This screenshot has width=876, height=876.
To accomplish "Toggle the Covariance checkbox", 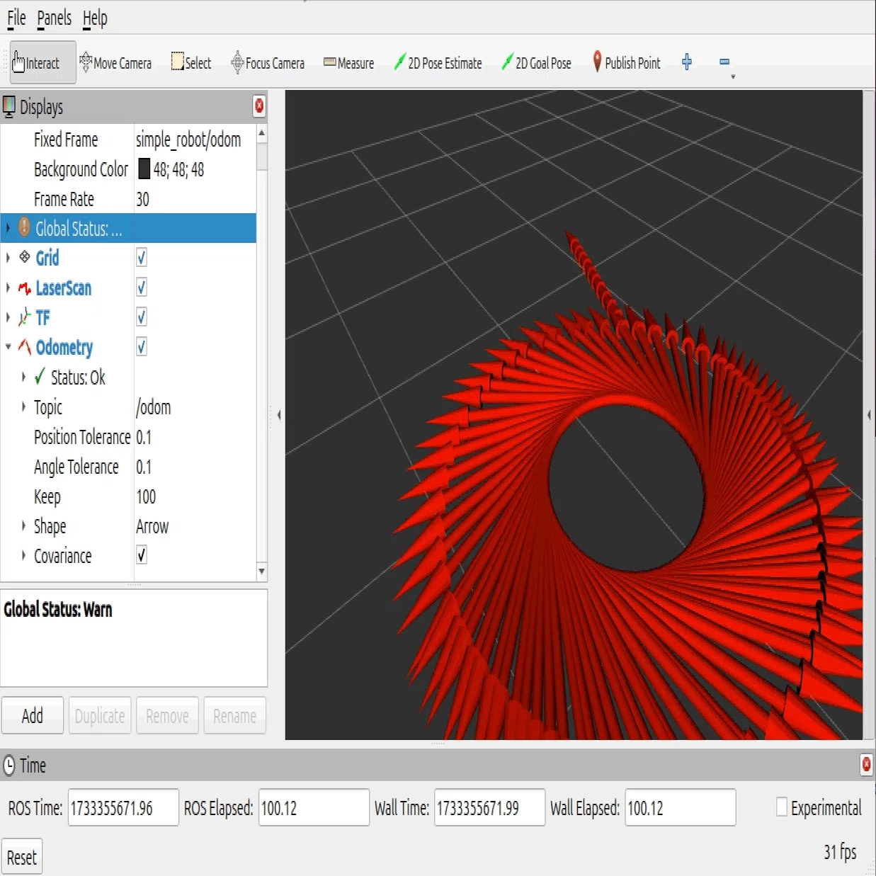I will point(142,555).
